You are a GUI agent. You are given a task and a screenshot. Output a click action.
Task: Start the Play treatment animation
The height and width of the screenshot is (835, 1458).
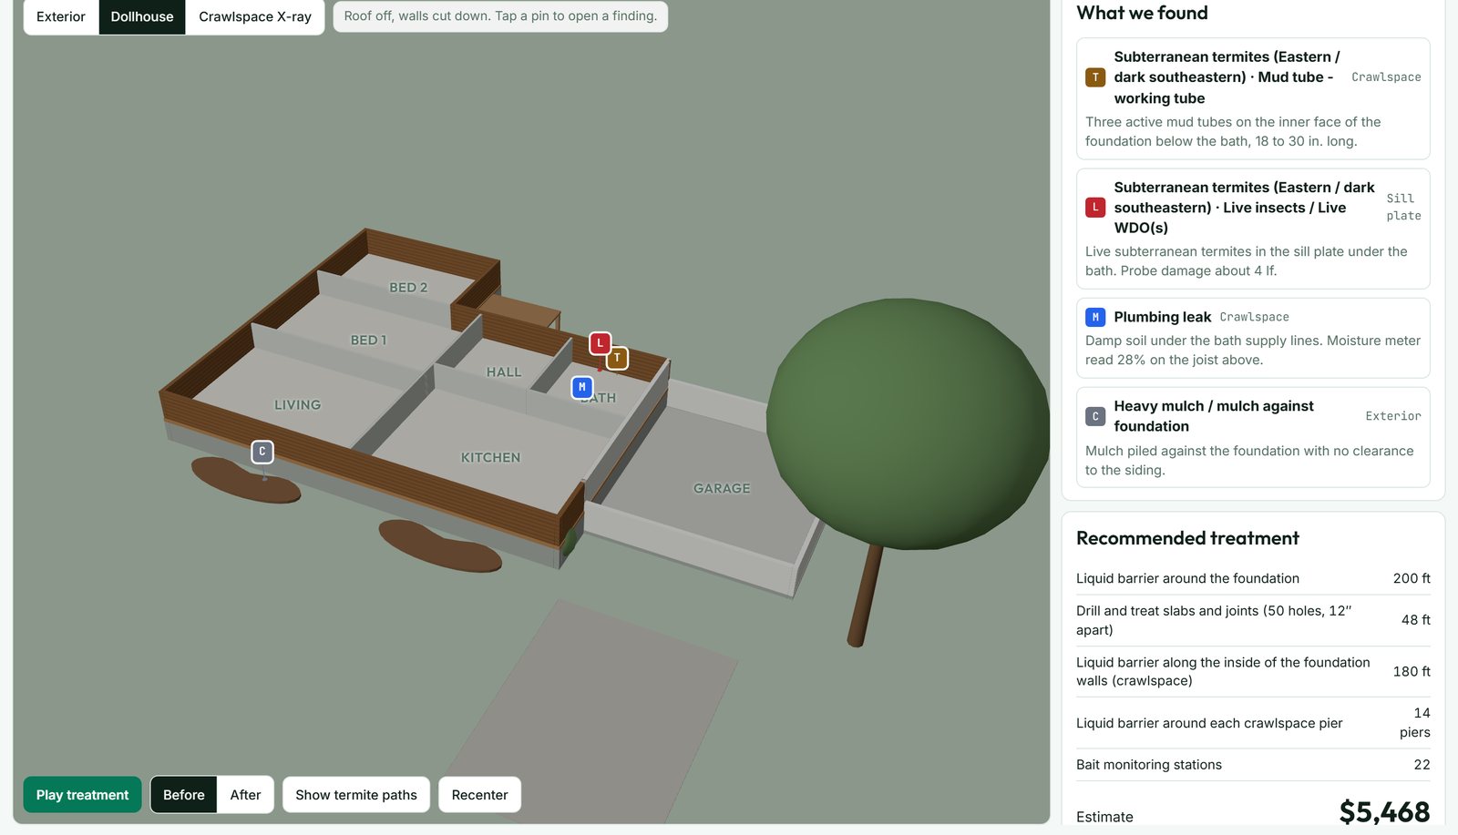pyautogui.click(x=83, y=795)
